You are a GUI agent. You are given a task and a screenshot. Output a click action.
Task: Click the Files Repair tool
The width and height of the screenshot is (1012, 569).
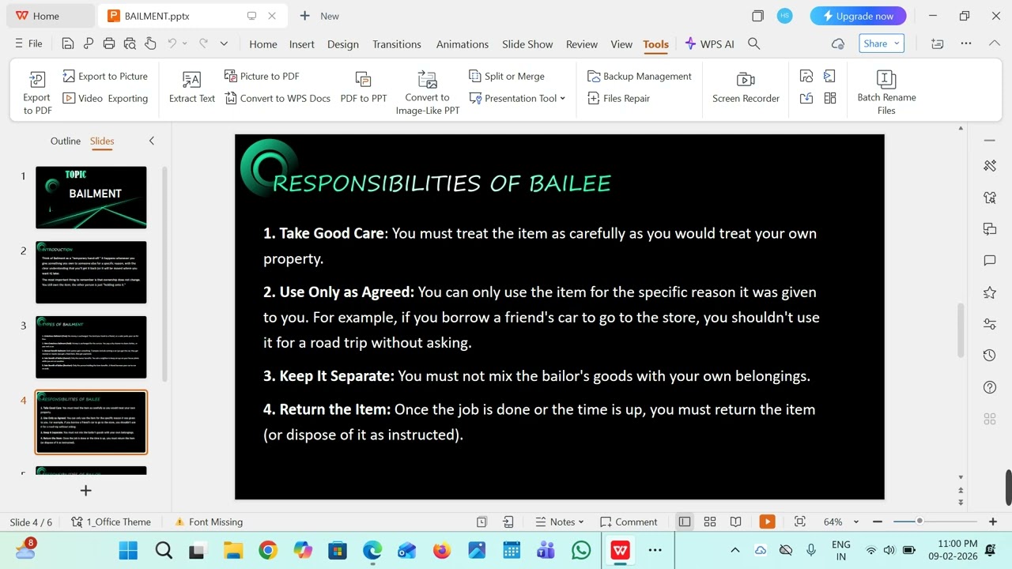618,98
